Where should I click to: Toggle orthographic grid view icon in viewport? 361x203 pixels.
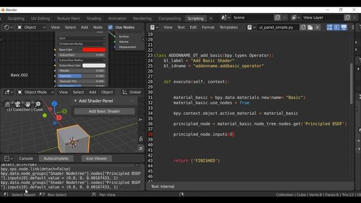(7, 104)
